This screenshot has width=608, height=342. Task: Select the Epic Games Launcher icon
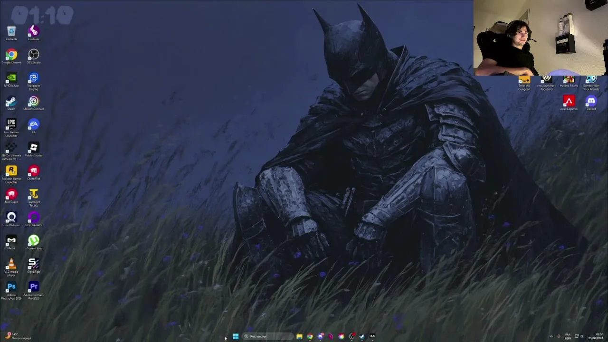pyautogui.click(x=11, y=128)
